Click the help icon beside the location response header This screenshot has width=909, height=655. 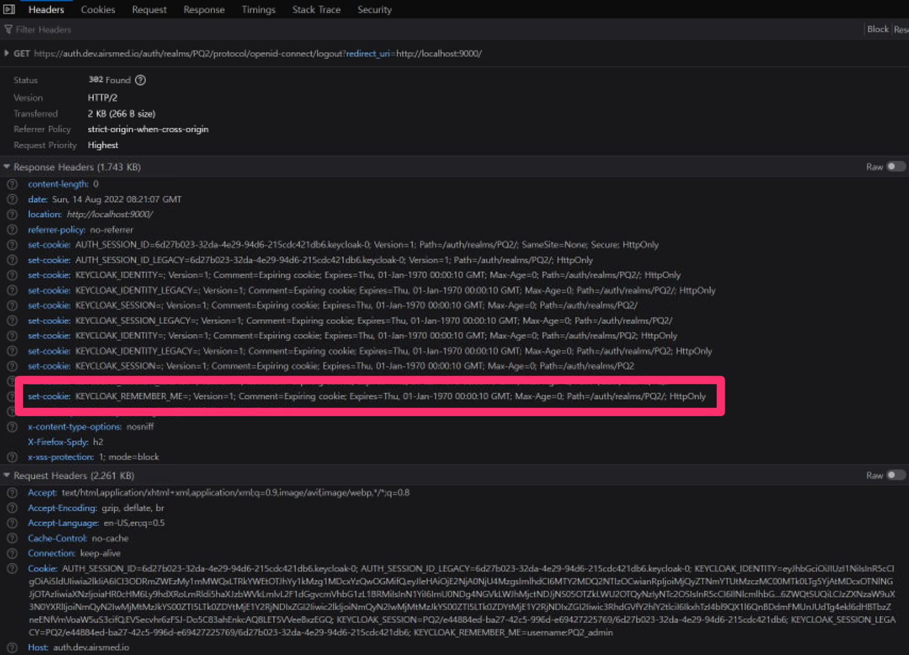pos(12,215)
